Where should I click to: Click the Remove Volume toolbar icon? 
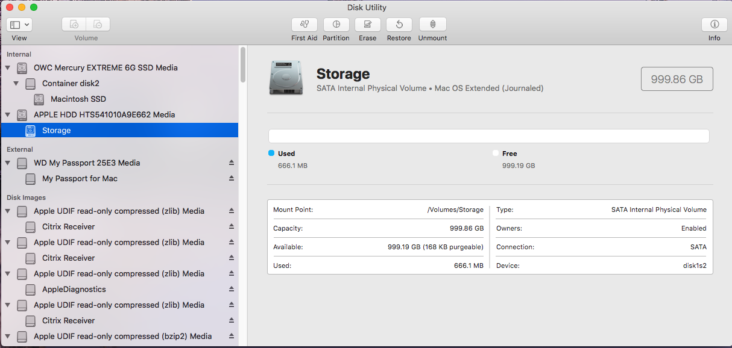(98, 25)
